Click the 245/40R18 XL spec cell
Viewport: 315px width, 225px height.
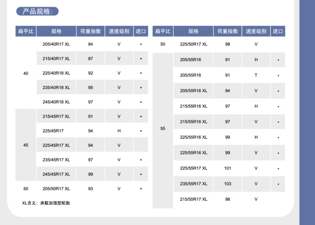point(56,102)
